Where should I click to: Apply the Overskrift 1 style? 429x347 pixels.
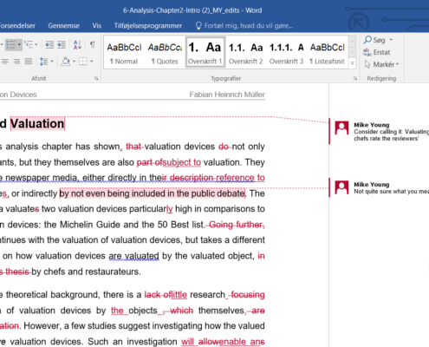pos(205,52)
